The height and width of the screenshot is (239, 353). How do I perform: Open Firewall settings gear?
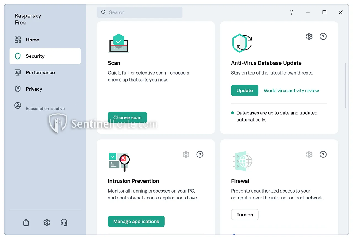tap(309, 154)
